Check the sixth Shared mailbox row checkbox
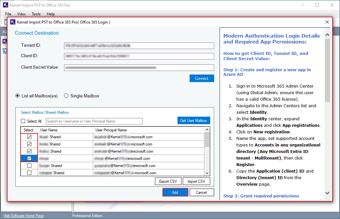The height and width of the screenshot is (219, 340). (29, 173)
